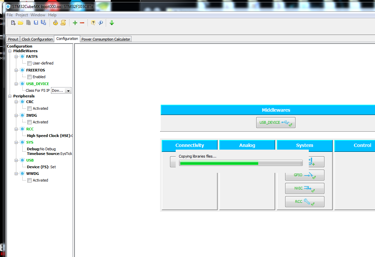Open the RCC button in System panel
The width and height of the screenshot is (375, 257).
pos(305,201)
